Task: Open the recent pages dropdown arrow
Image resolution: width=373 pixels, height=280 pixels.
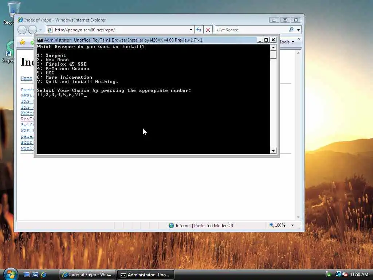Action: (40, 30)
